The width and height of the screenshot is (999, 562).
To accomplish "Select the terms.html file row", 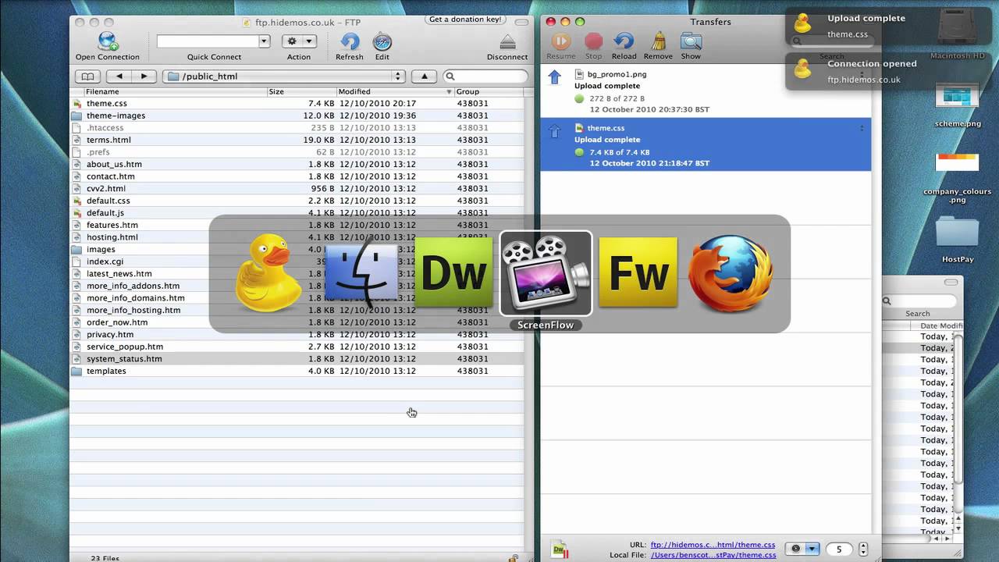I will 297,140.
